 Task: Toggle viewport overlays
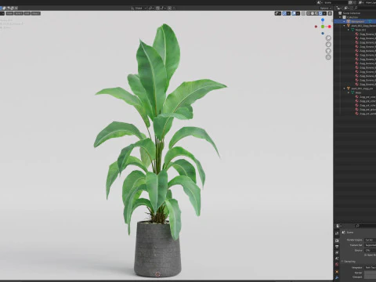tap(294, 13)
